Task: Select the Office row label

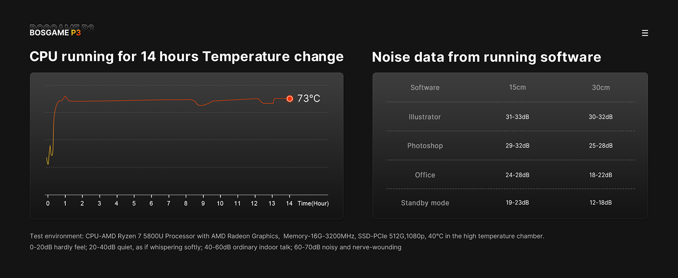Action: coord(425,175)
